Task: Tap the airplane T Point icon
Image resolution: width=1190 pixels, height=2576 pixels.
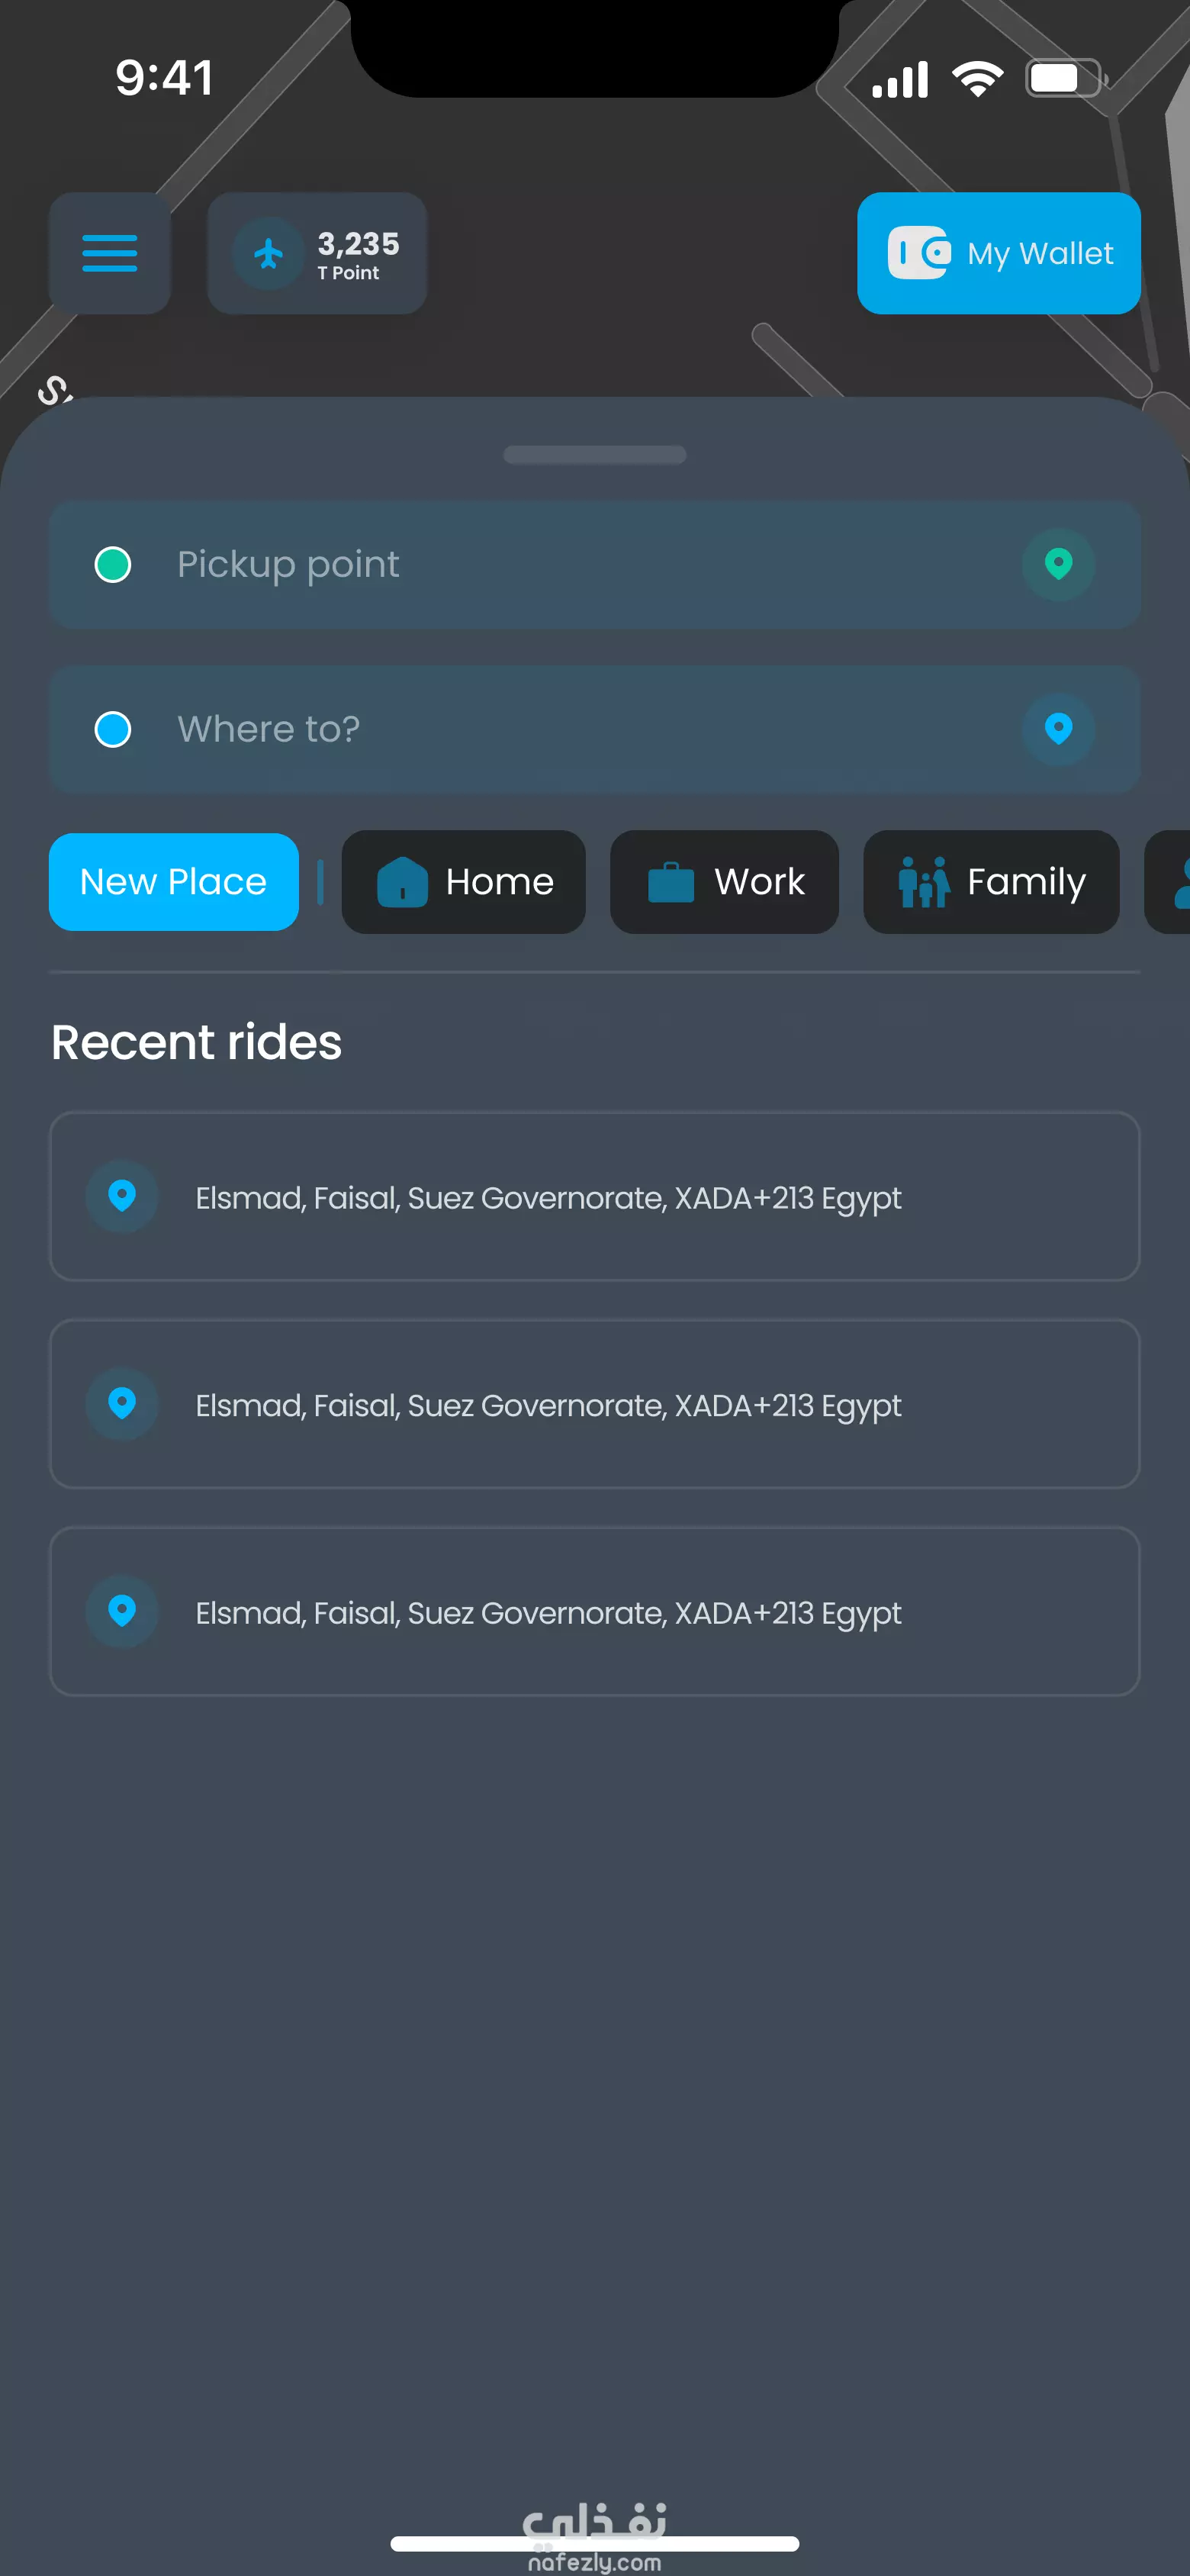Action: pos(268,253)
